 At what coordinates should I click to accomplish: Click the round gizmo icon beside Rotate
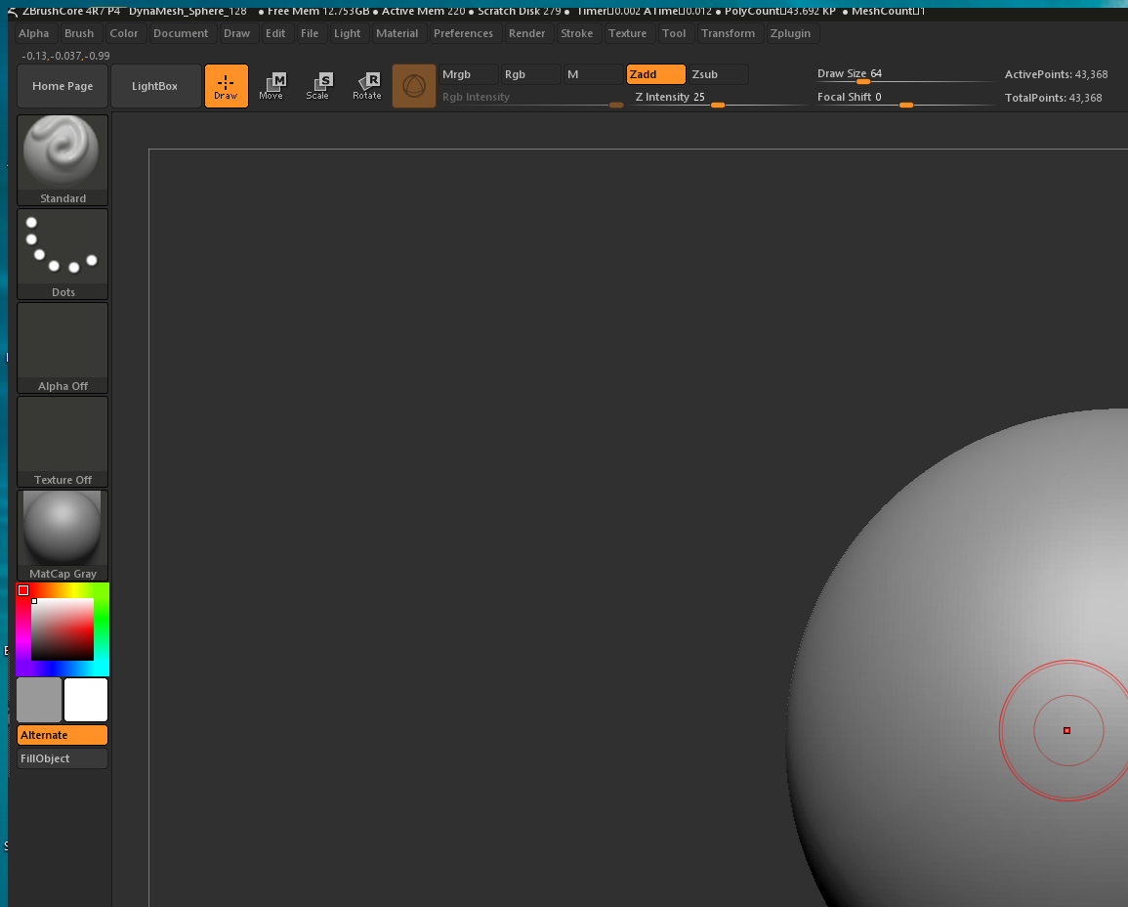click(414, 86)
